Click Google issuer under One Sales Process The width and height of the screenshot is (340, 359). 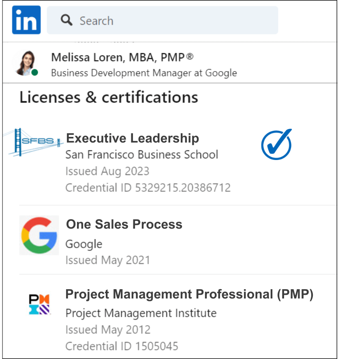[84, 244]
